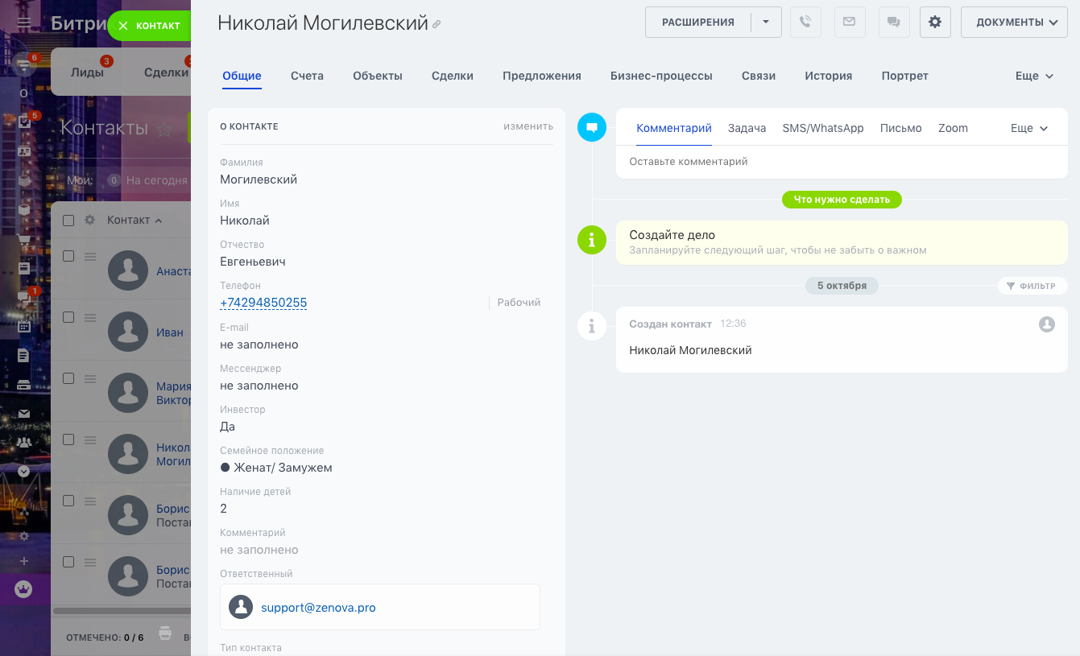The width and height of the screenshot is (1080, 656).
Task: Open Иван contact link in list
Action: tap(170, 332)
